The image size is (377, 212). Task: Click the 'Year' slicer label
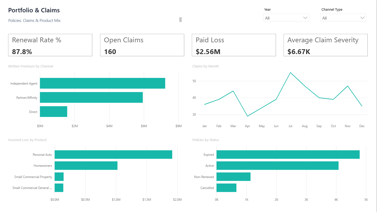point(267,10)
